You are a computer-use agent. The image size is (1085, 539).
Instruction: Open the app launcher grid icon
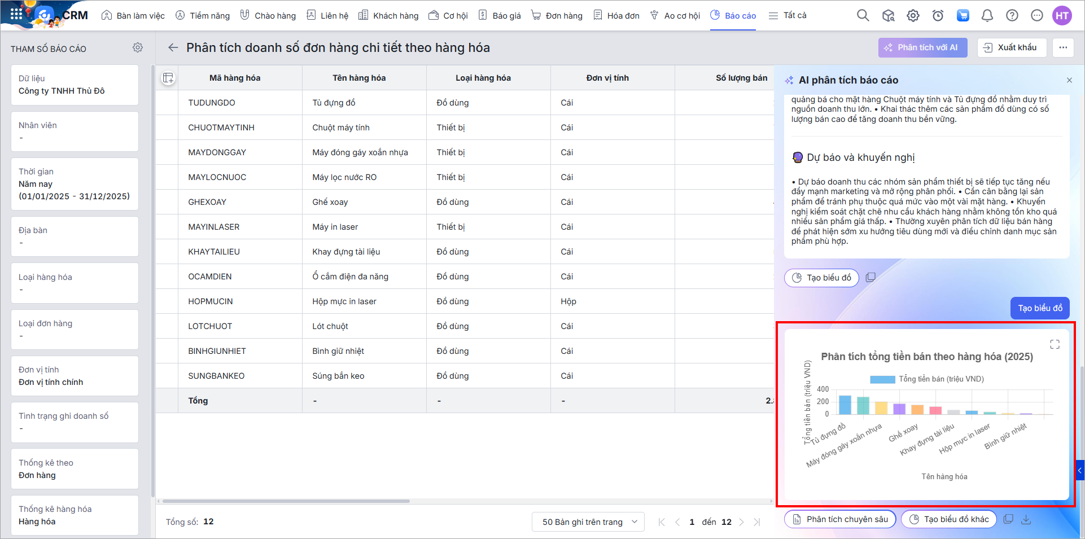(16, 15)
